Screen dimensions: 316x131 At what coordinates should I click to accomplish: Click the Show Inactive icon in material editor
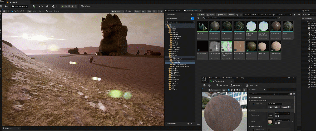click(x=222, y=85)
